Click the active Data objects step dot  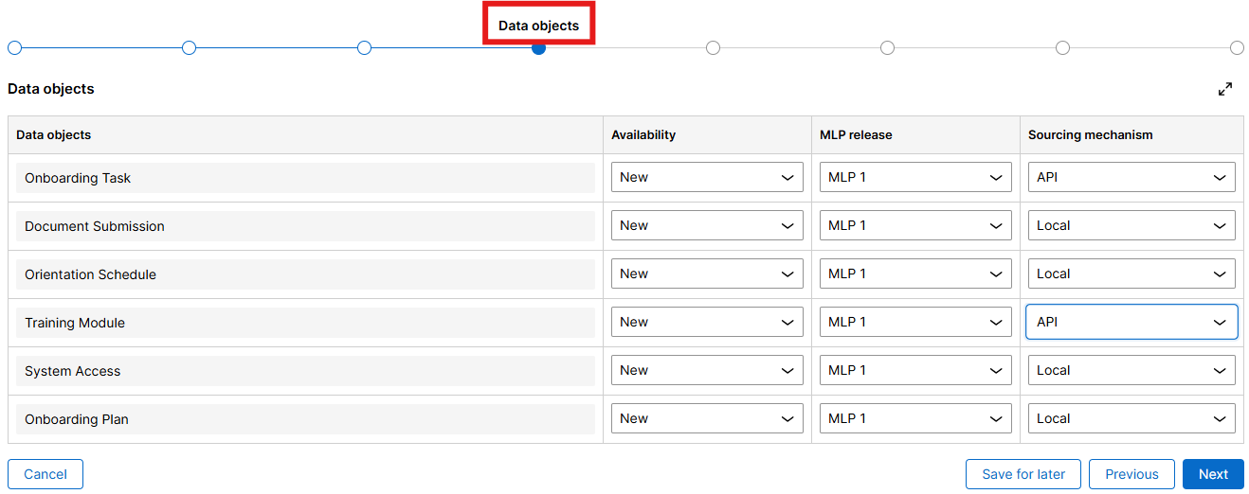[x=538, y=47]
